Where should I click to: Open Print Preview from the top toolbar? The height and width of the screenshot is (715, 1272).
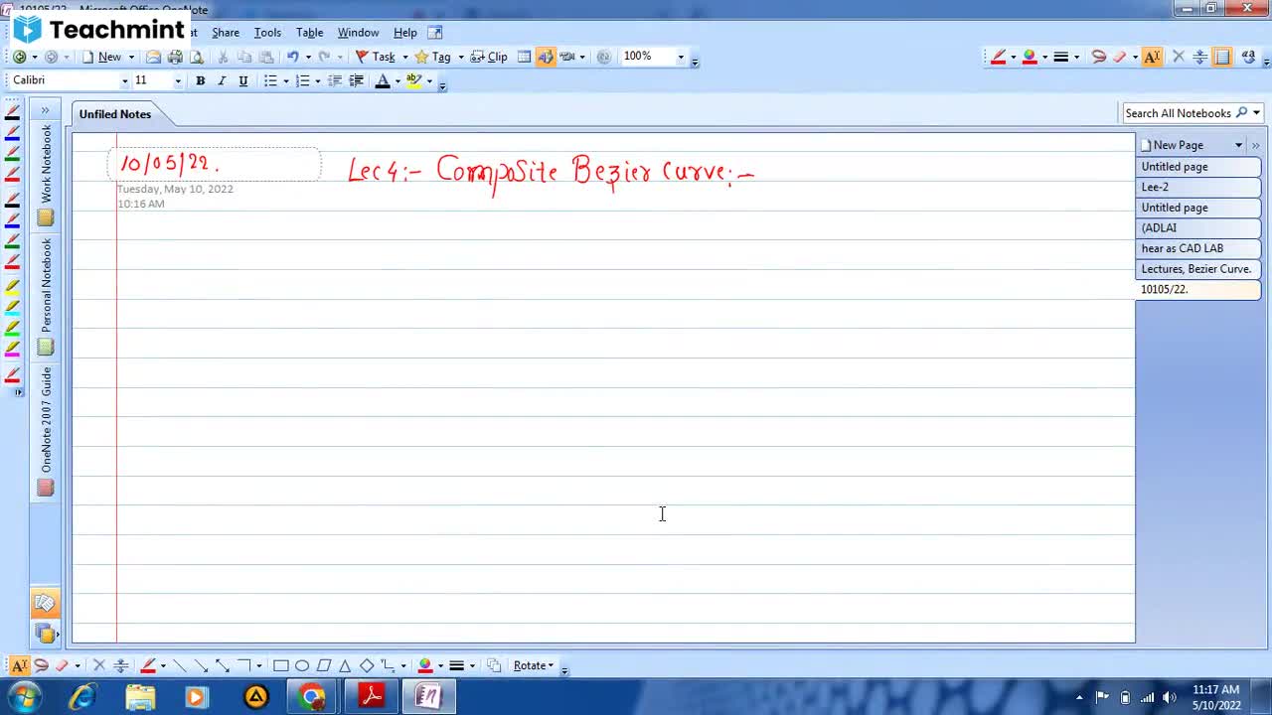point(196,57)
